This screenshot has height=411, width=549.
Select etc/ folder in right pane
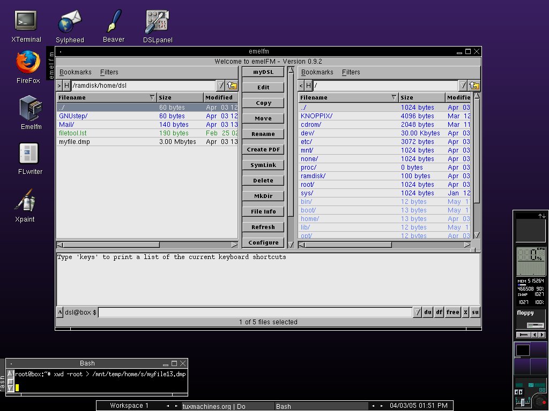384,141
